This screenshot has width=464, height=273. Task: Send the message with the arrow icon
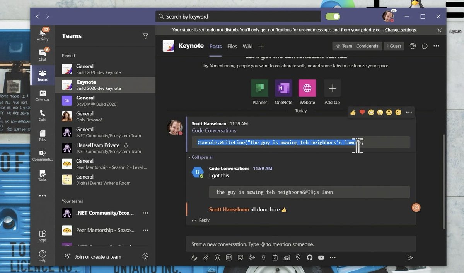pyautogui.click(x=410, y=258)
